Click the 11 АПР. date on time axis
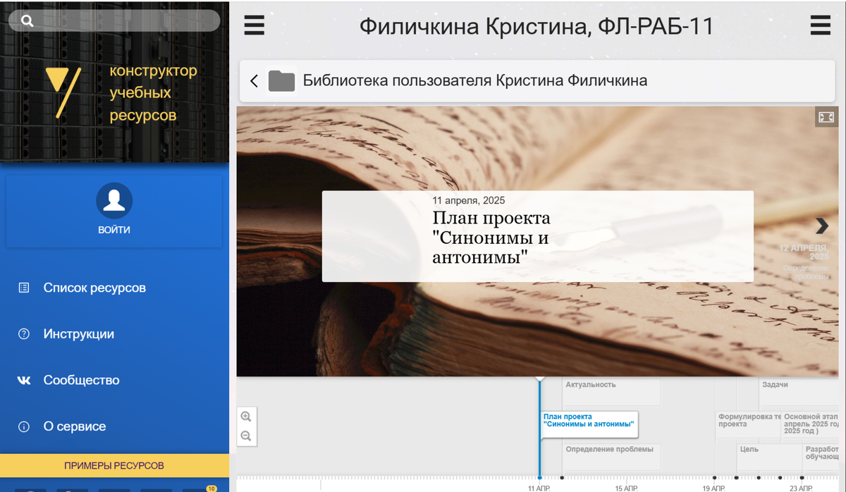Image resolution: width=846 pixels, height=492 pixels. 539,488
